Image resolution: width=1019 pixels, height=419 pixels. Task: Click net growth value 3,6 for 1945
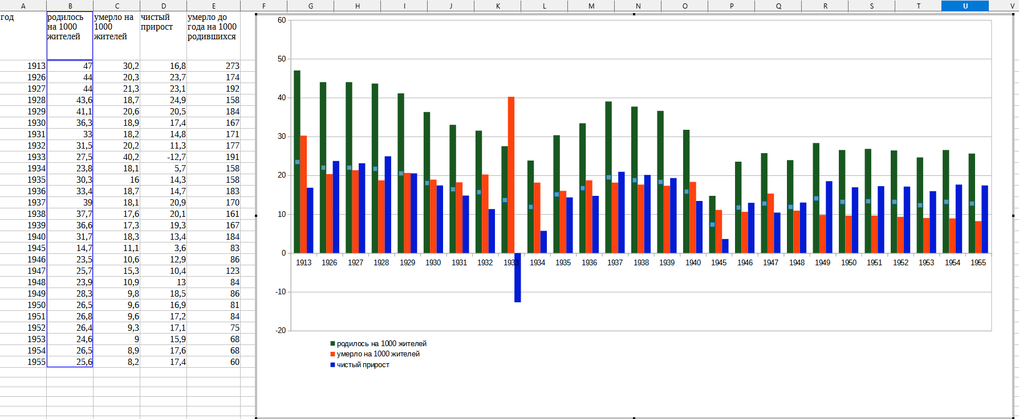tap(164, 248)
